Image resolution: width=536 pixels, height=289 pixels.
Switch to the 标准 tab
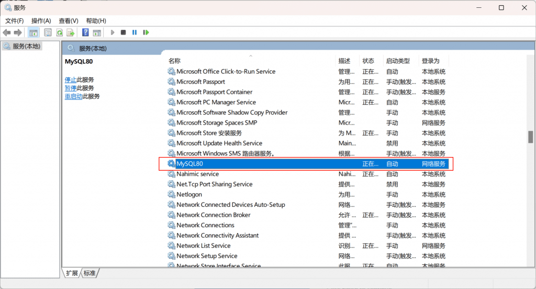tap(90, 273)
